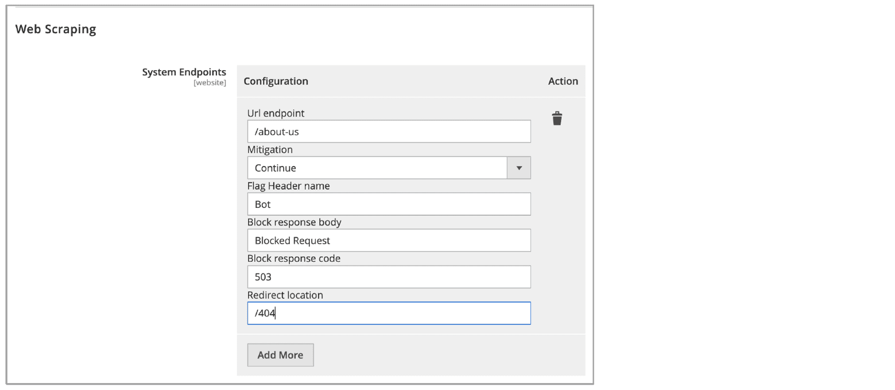Click the Mitigation dropdown arrow button
895x390 pixels.
pos(519,168)
